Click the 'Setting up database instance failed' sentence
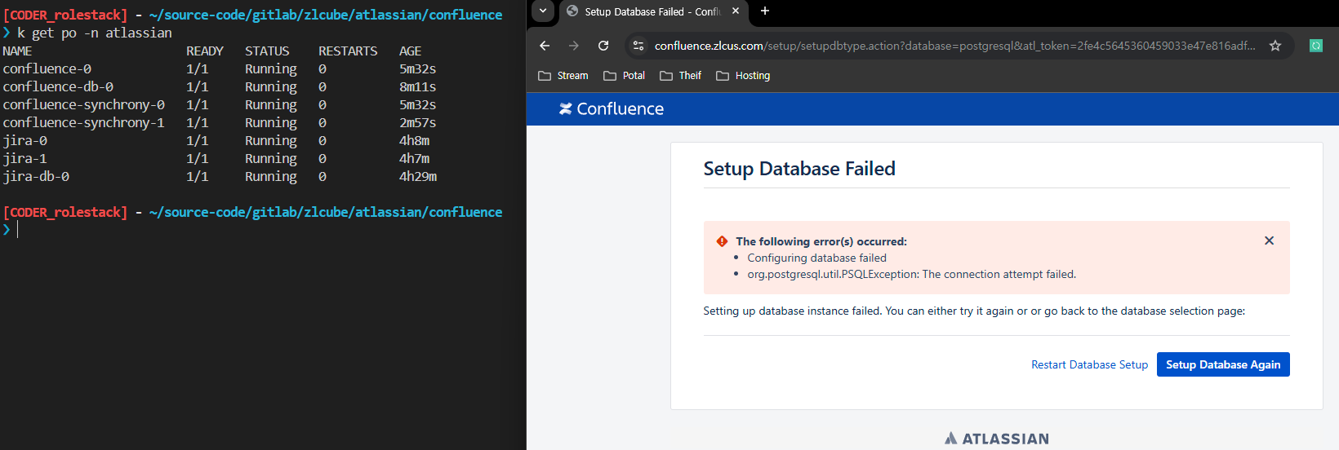 [974, 311]
